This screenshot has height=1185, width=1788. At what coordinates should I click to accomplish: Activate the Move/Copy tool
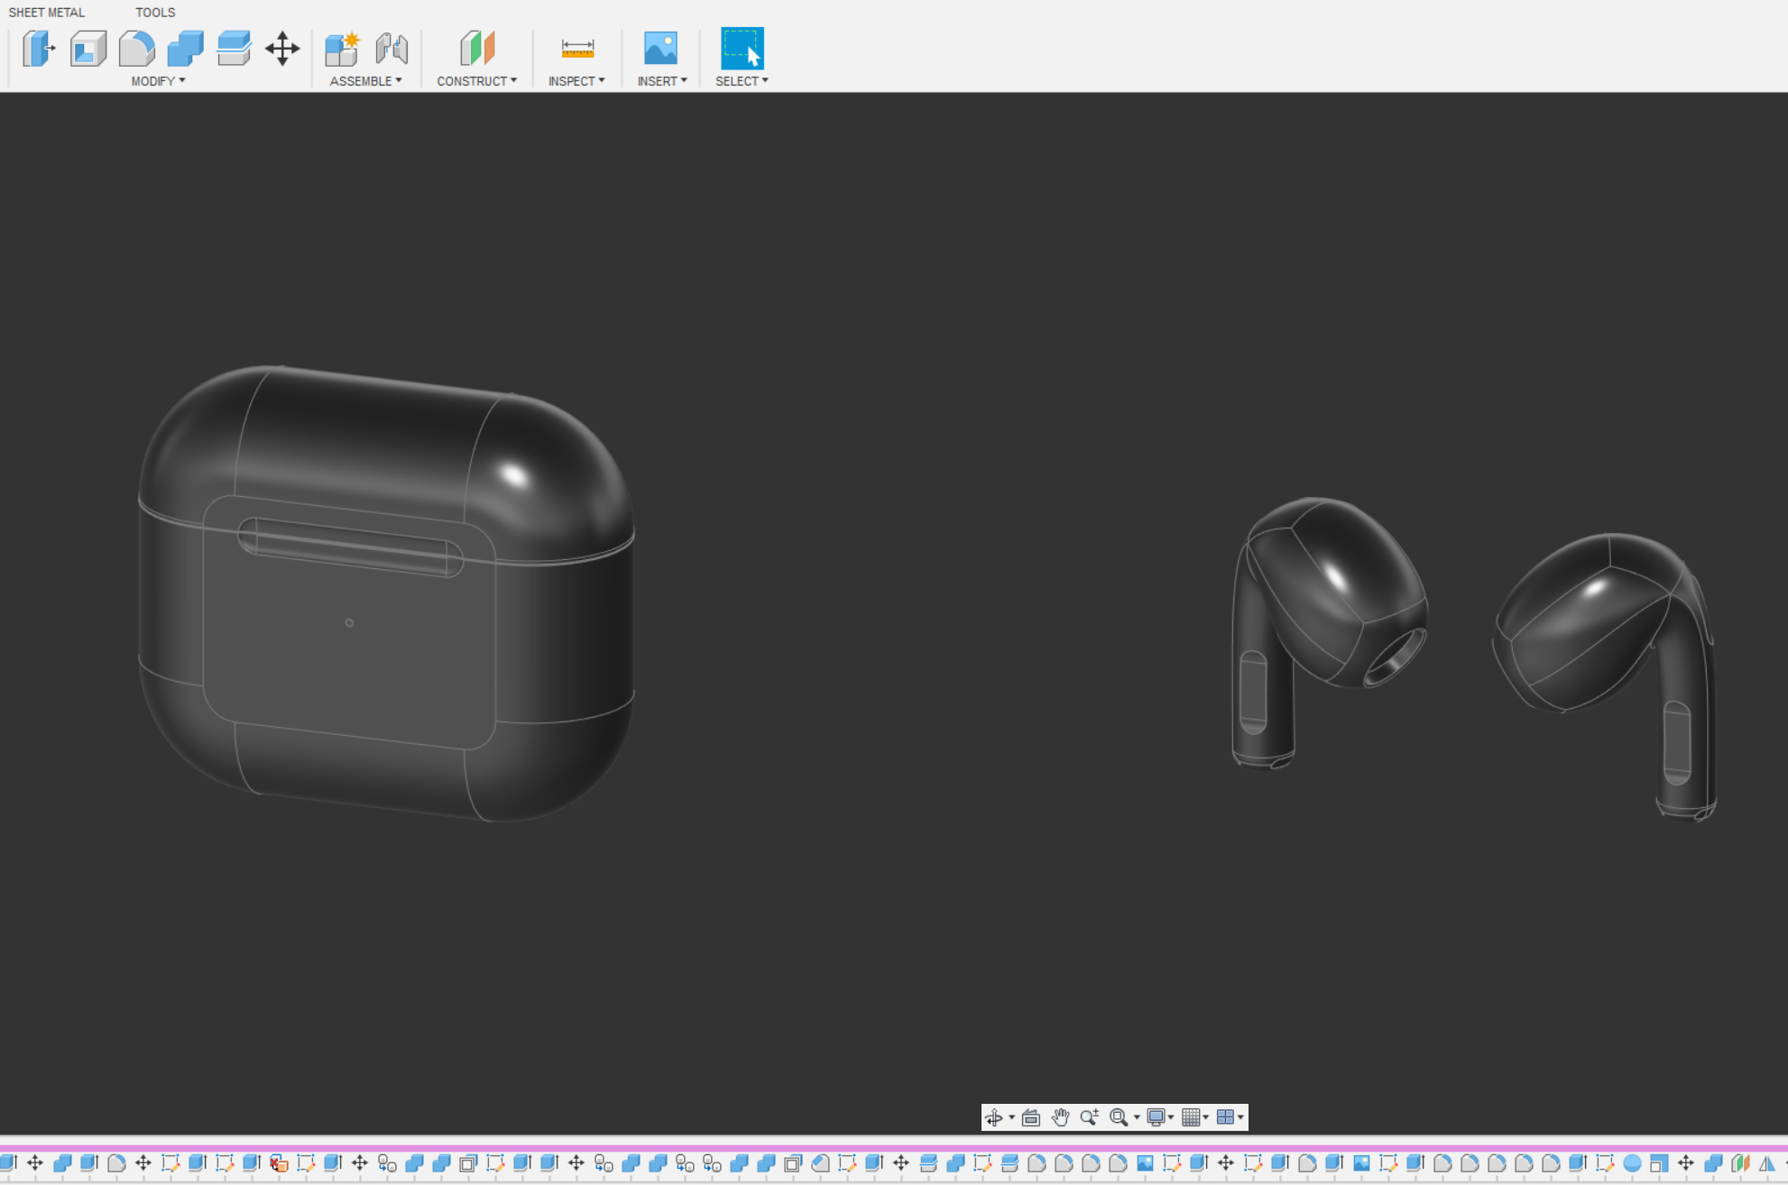coord(282,48)
